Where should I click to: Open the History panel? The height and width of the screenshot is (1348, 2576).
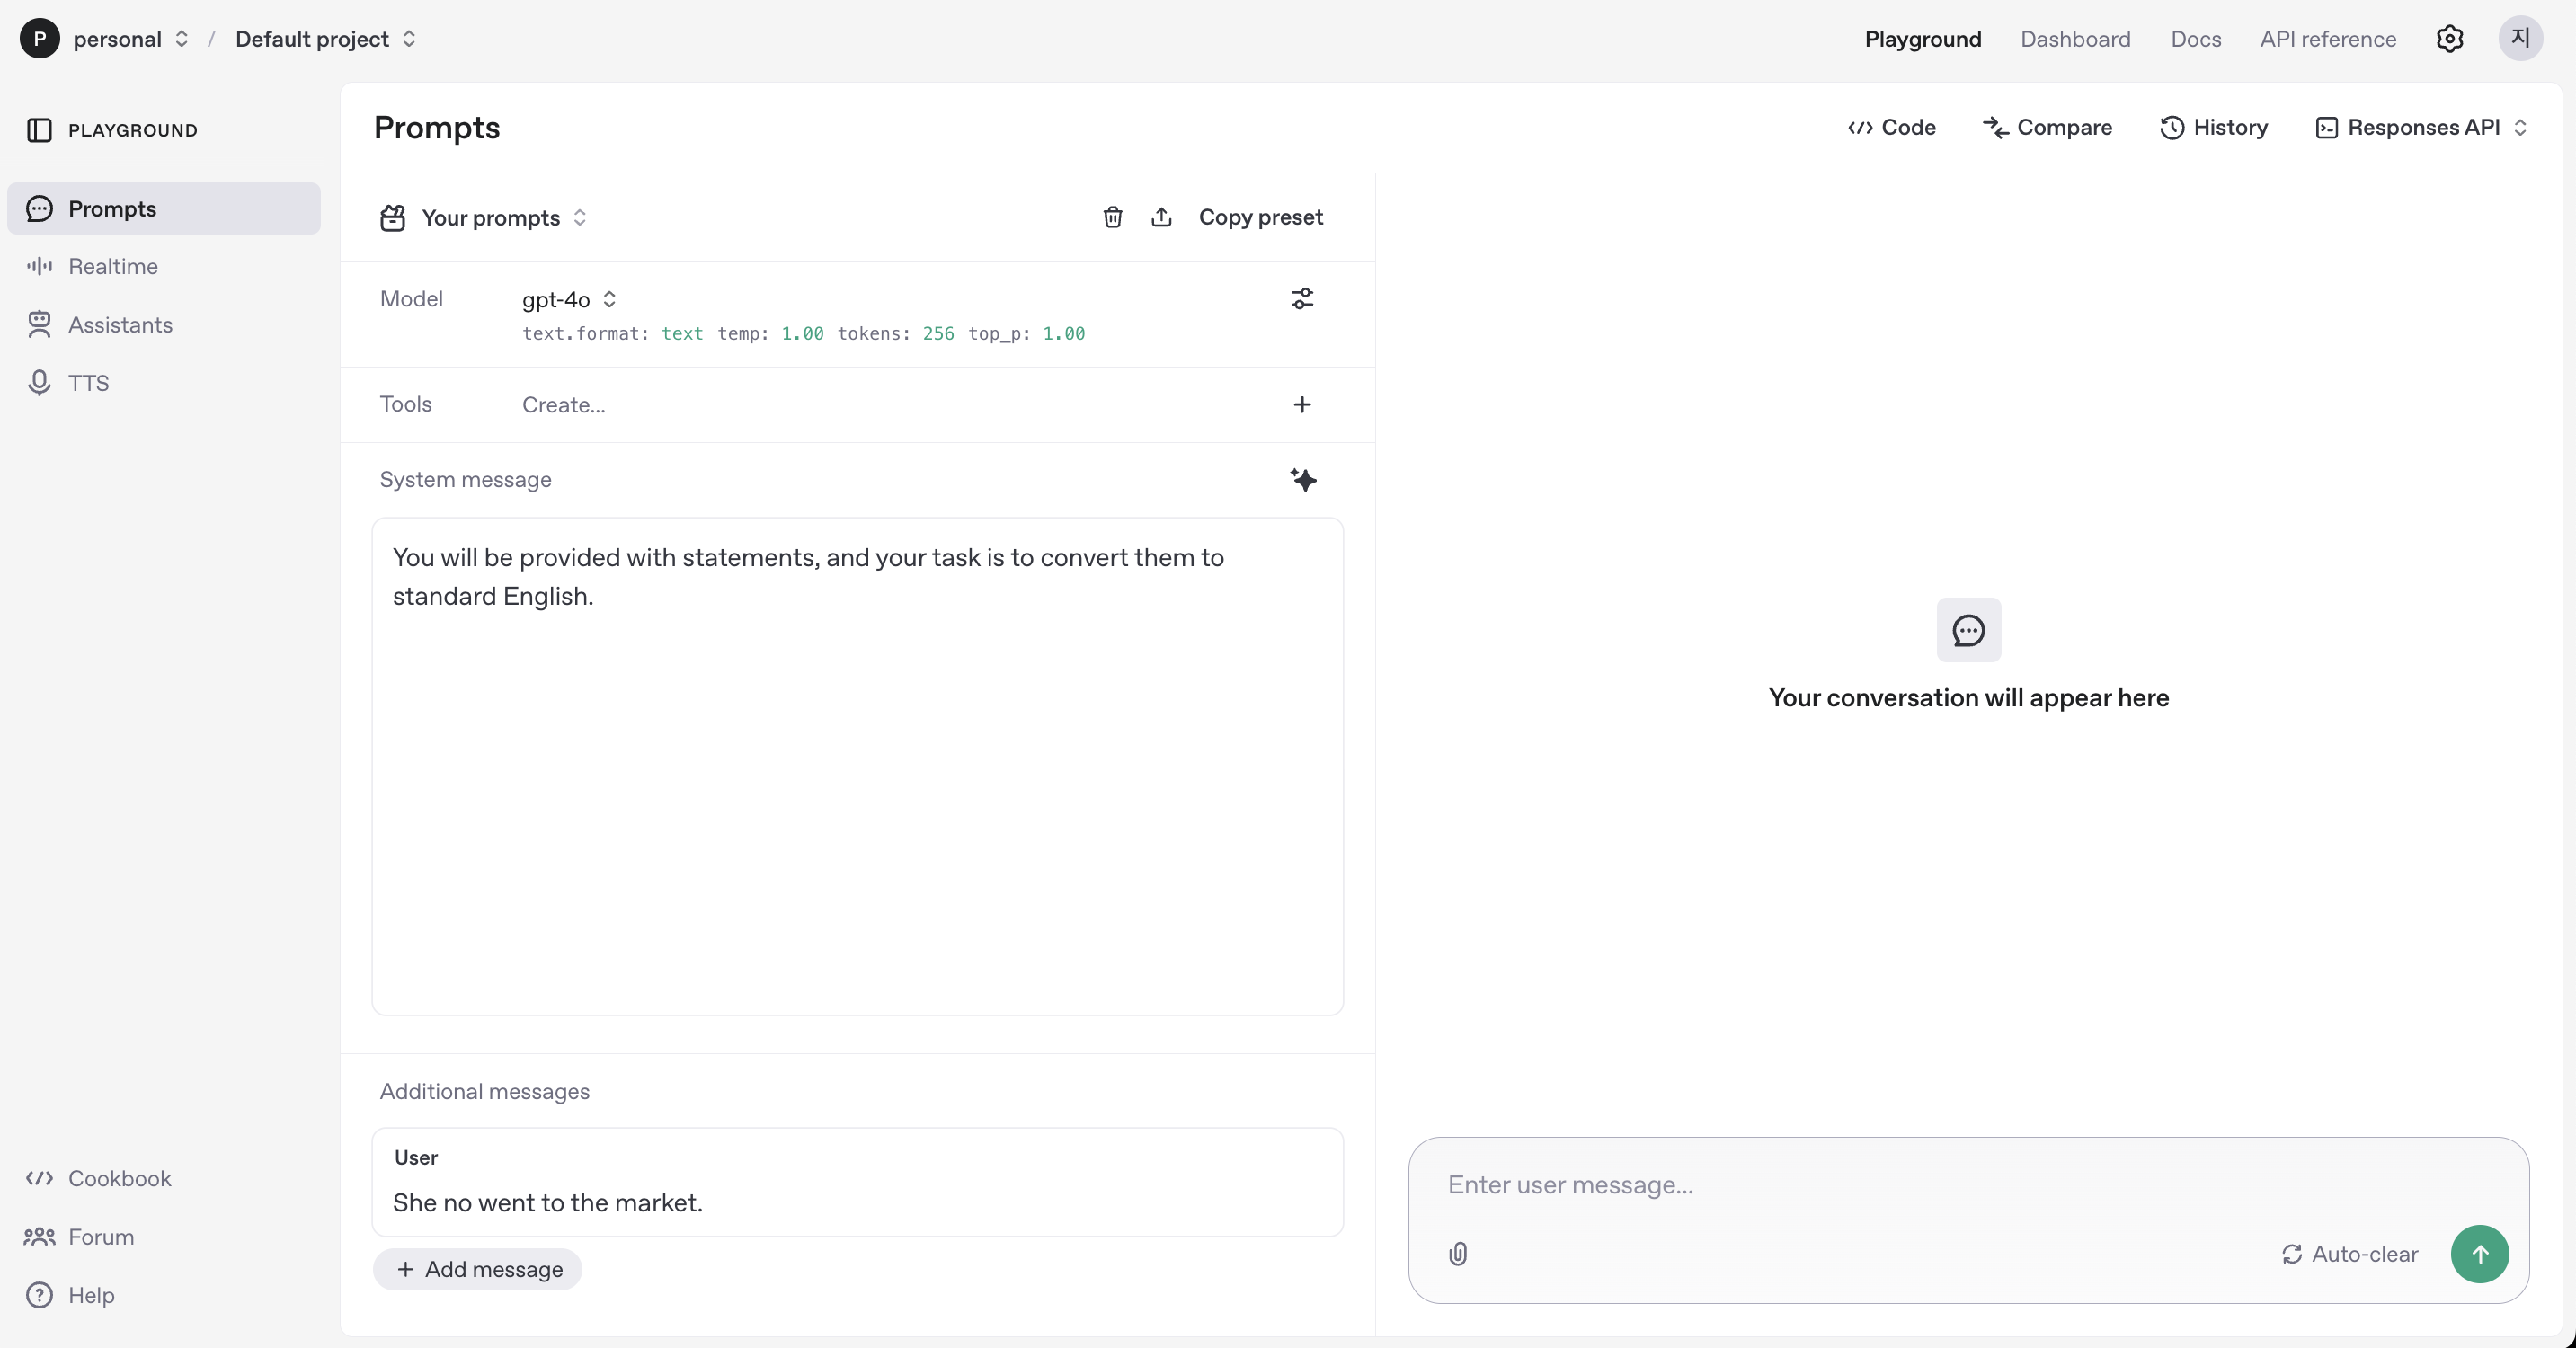(x=2213, y=127)
